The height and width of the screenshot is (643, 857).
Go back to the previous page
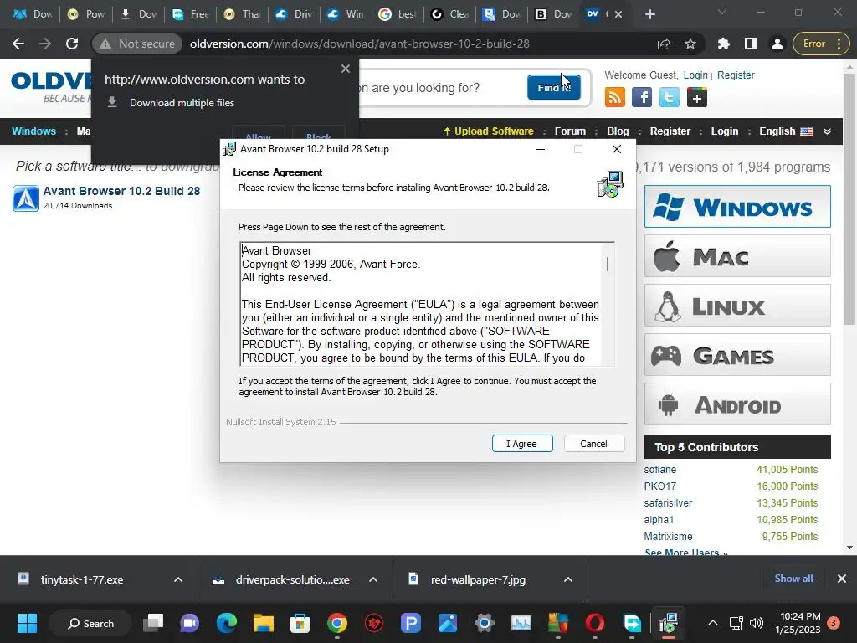18,44
